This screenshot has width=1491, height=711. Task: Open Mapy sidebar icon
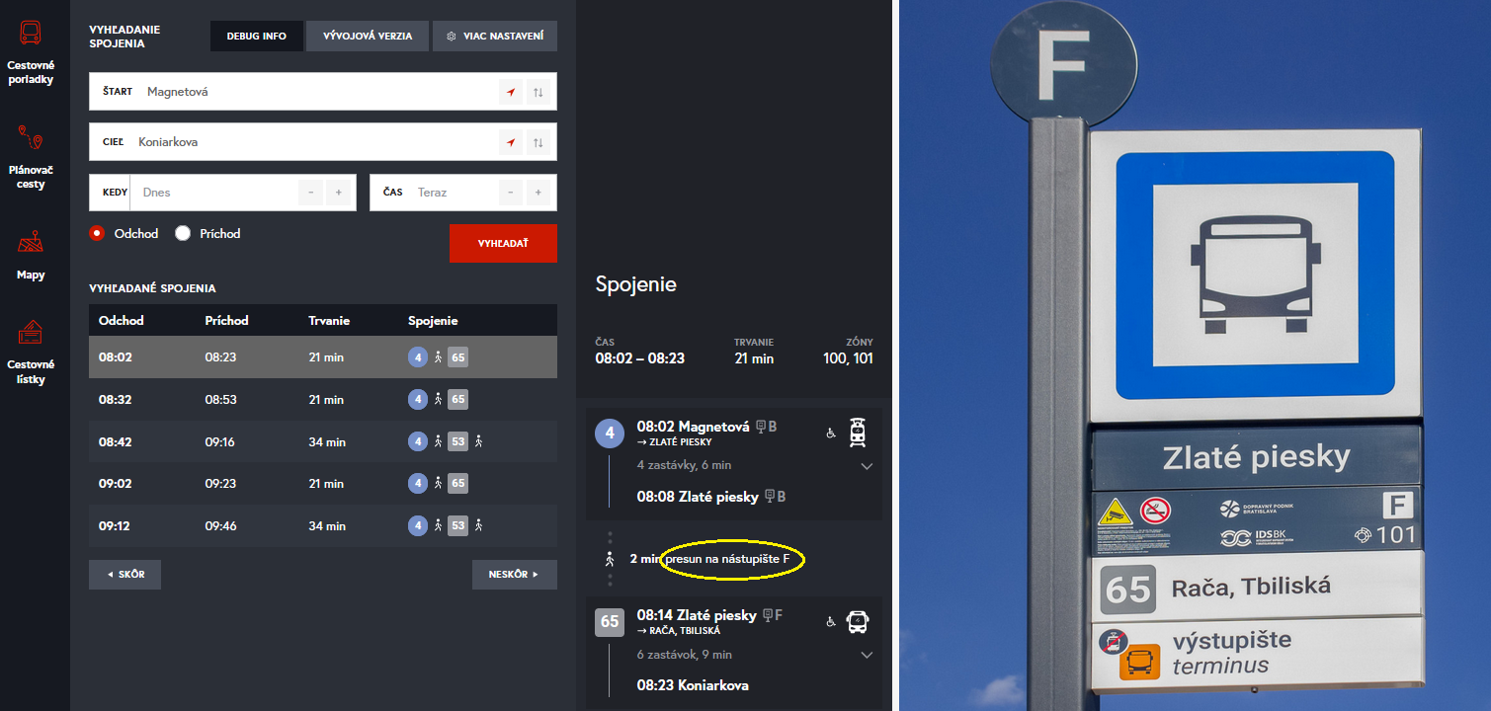[31, 242]
